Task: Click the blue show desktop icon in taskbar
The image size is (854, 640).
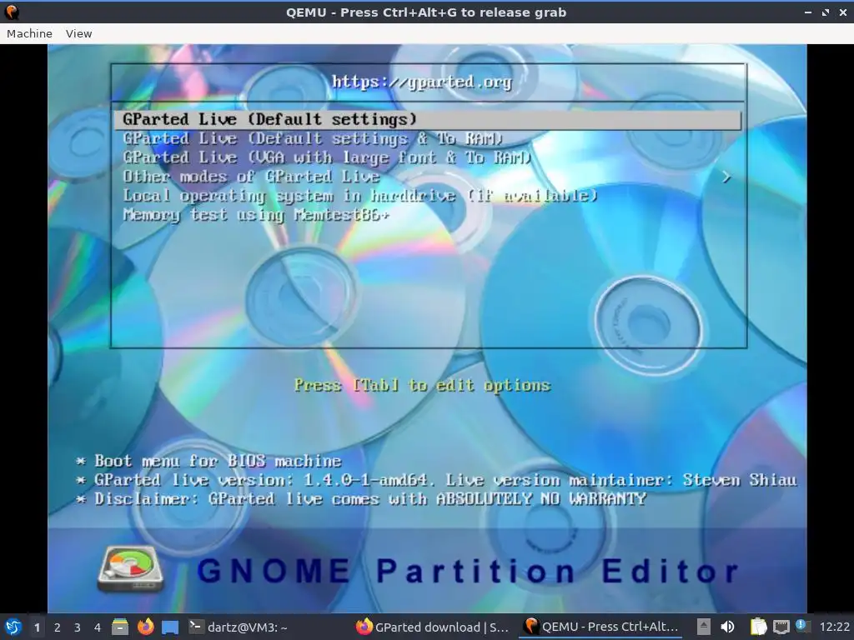Action: [x=170, y=627]
